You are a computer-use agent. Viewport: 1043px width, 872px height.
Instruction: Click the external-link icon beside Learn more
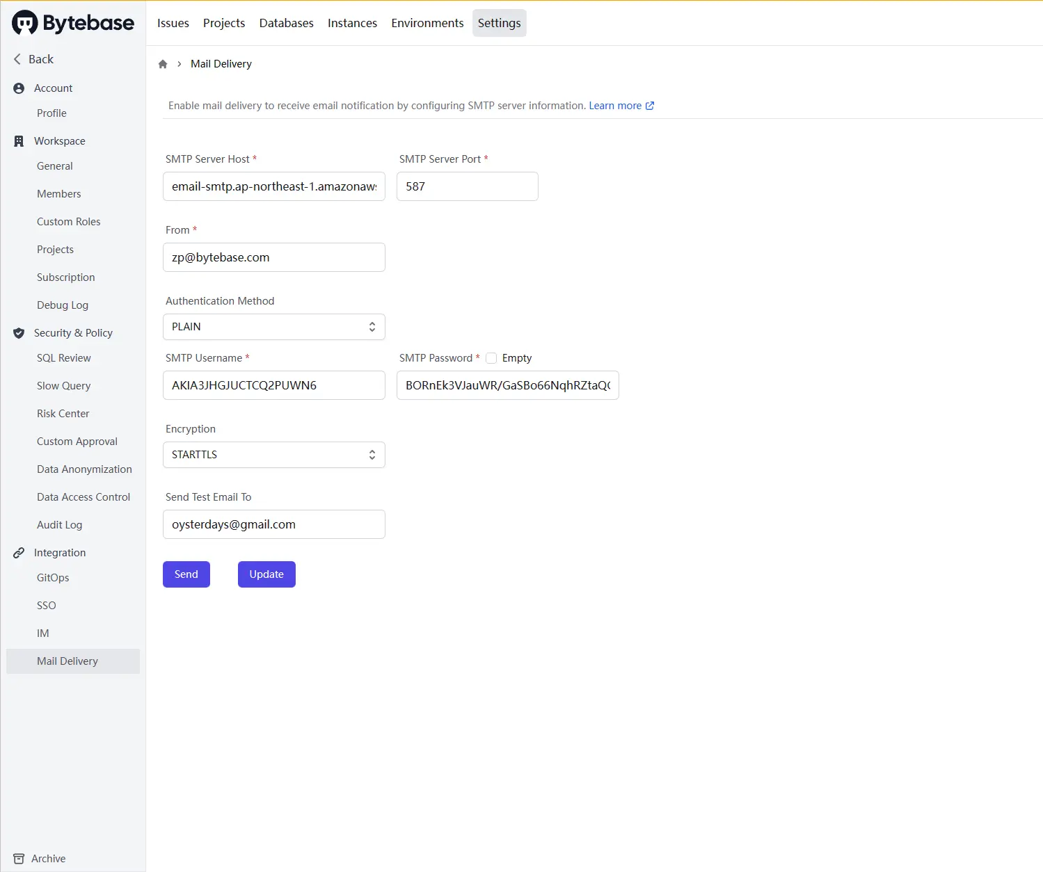pos(650,106)
